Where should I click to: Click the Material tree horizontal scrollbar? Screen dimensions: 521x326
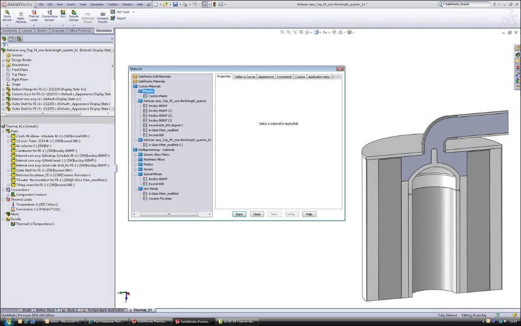(169, 214)
